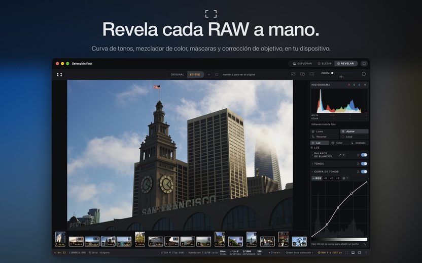The width and height of the screenshot is (422, 263).
Task: Click the fullscreen brackets icon in the toolbar
Action: pos(59,74)
